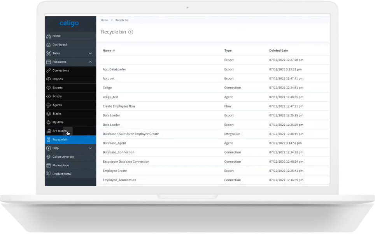Click Home breadcrumb link
Screen dimensions: 375x243
tap(105, 20)
